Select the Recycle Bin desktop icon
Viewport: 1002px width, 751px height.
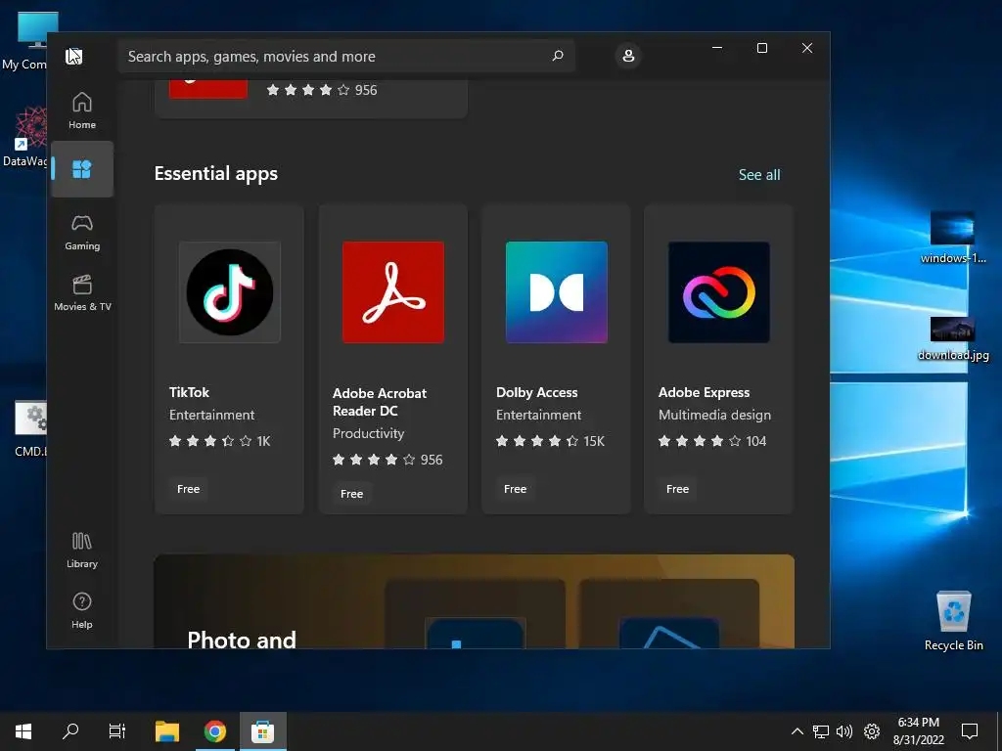coord(953,620)
